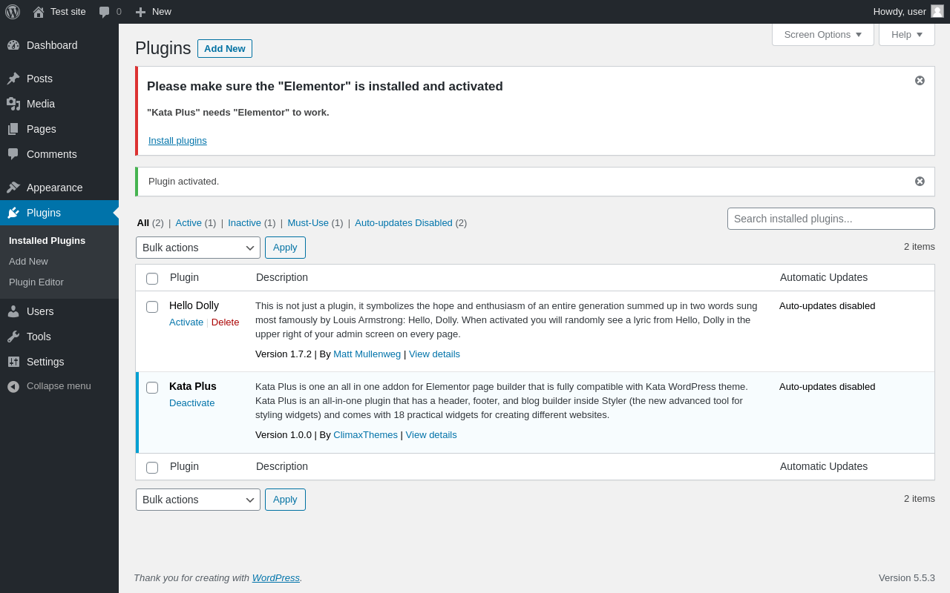The image size is (950, 593).
Task: Click the Pages icon in sidebar
Action: tap(13, 129)
